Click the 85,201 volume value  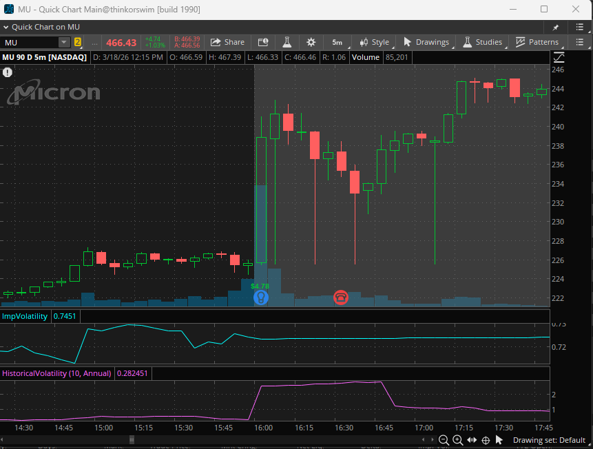397,57
